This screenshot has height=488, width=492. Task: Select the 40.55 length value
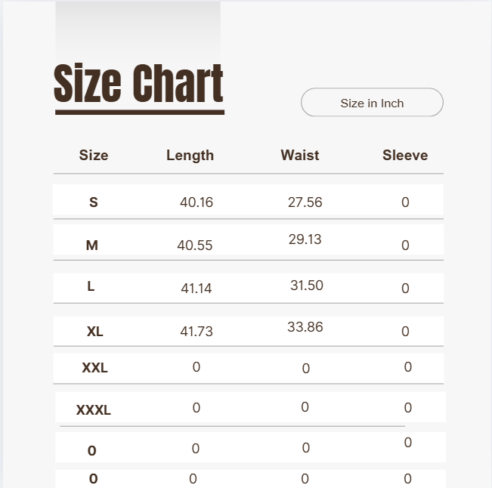[x=195, y=246]
